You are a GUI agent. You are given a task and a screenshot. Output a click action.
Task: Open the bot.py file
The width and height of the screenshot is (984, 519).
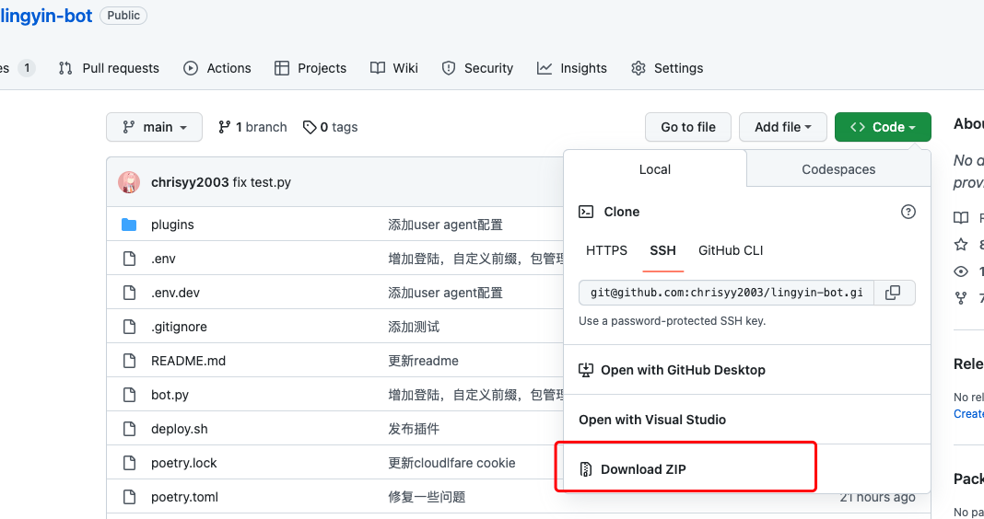pyautogui.click(x=170, y=395)
